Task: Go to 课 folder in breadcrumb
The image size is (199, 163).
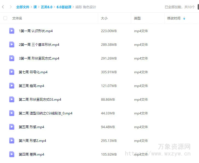Action: [x=35, y=7]
